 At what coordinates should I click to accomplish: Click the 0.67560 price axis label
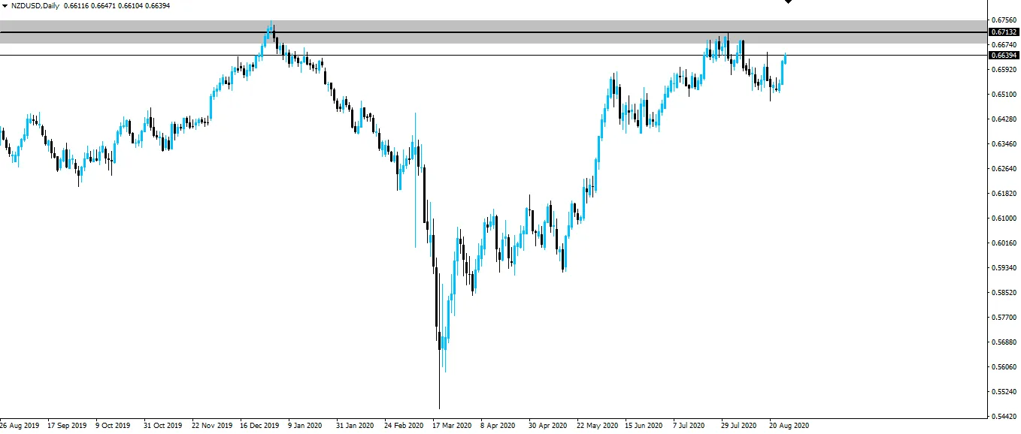pos(1004,20)
